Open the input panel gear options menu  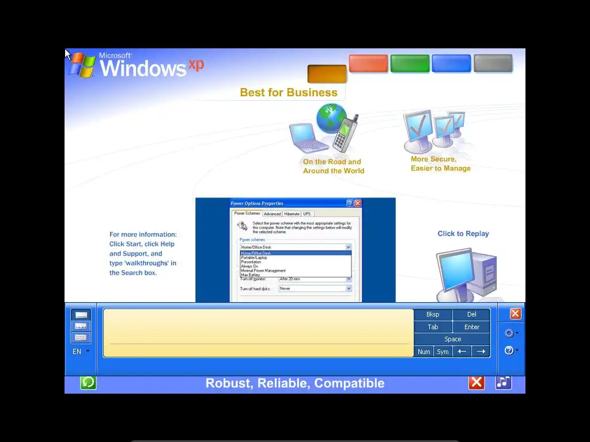pyautogui.click(x=511, y=333)
